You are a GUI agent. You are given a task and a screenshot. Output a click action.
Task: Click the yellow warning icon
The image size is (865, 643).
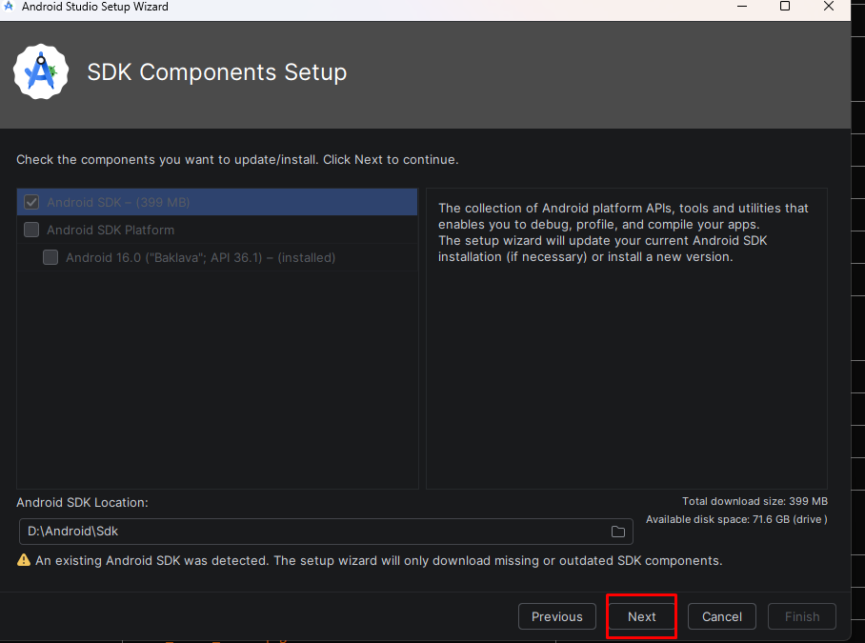[x=24, y=560]
